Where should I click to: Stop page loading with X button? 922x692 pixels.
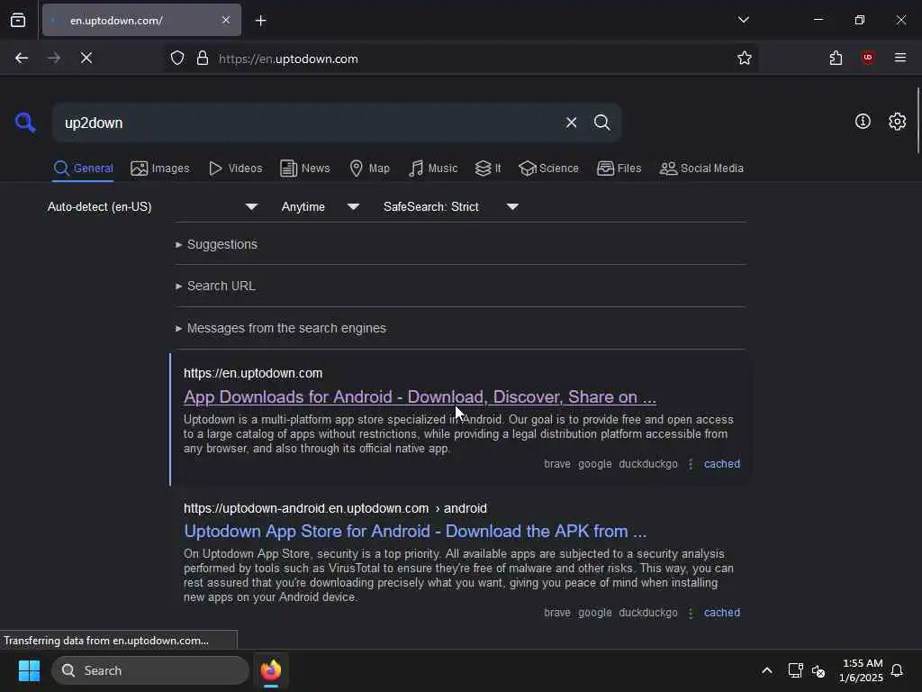click(86, 58)
